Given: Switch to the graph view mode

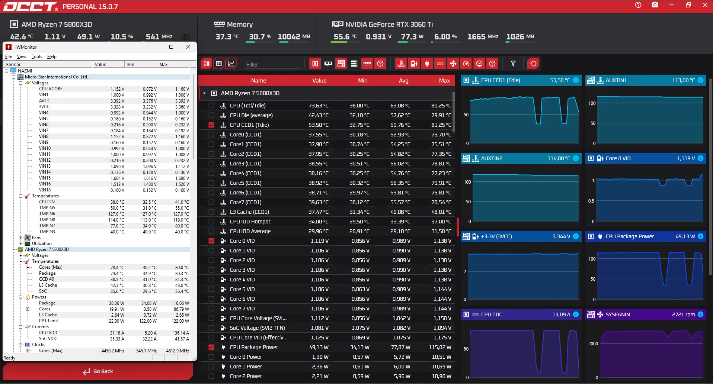Looking at the screenshot, I should [231, 64].
